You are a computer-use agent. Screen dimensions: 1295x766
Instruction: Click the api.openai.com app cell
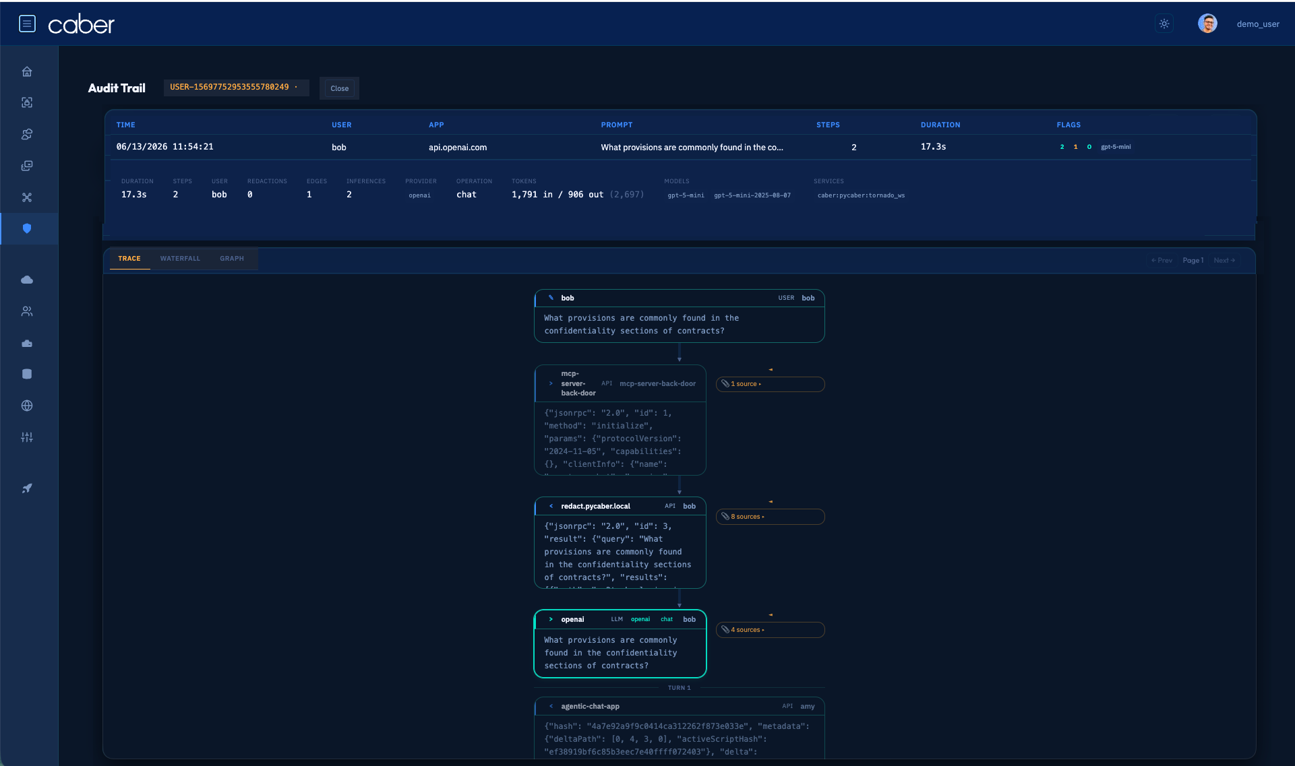point(458,148)
